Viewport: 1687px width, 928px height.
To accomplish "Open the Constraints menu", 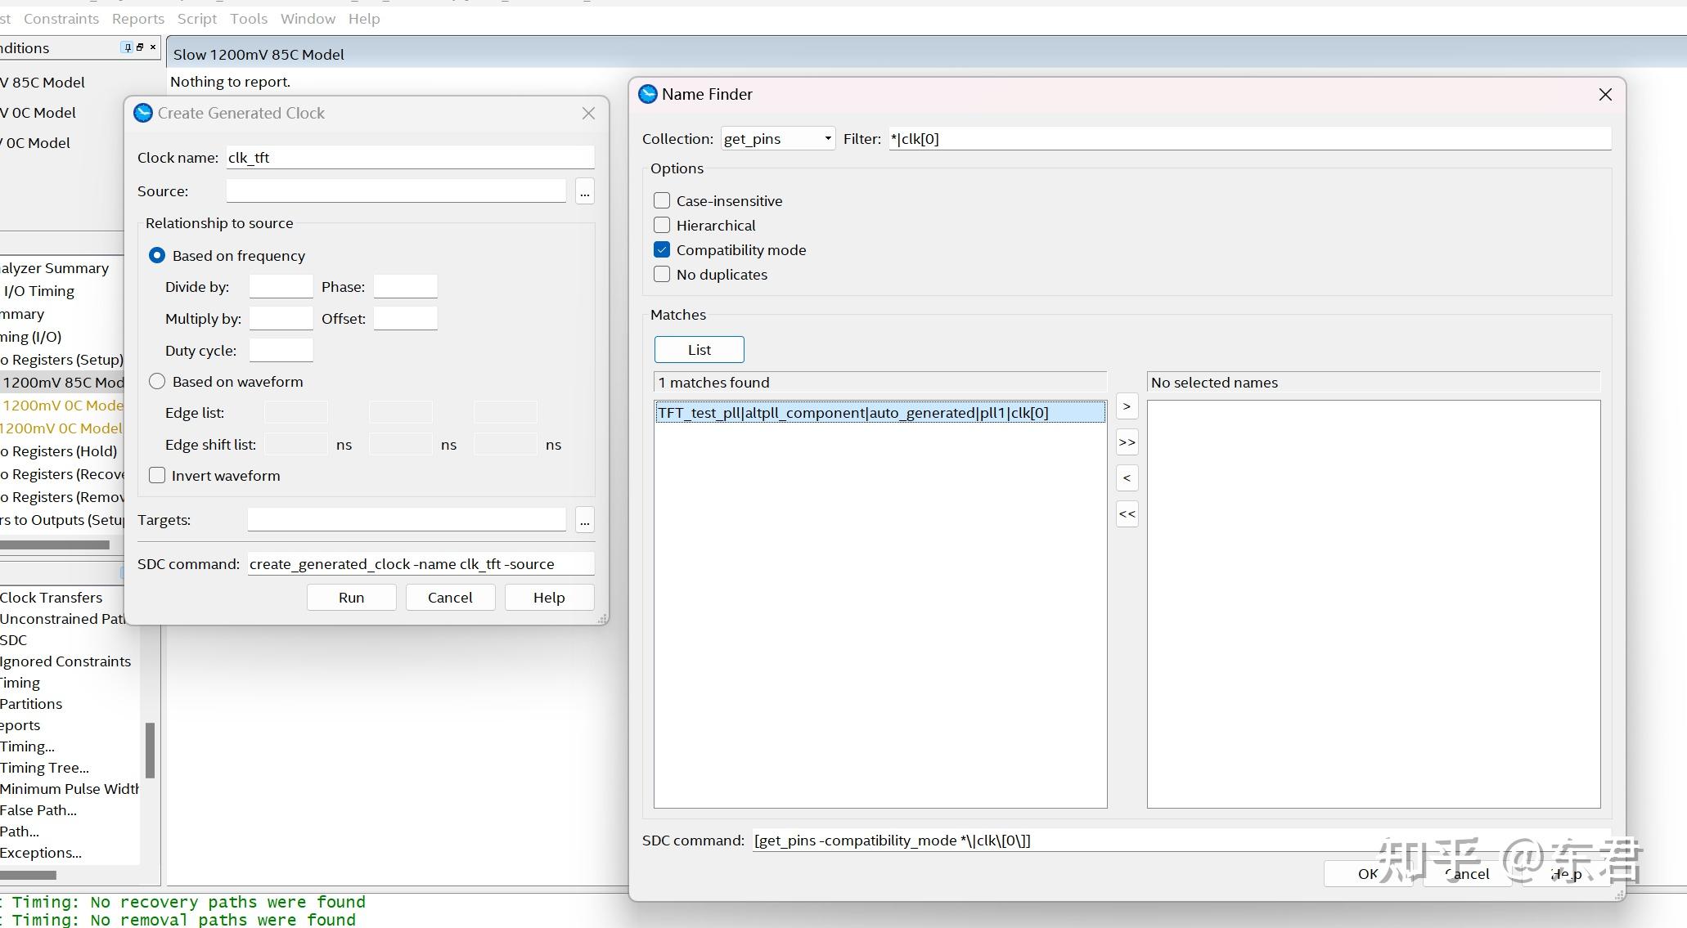I will tap(61, 18).
